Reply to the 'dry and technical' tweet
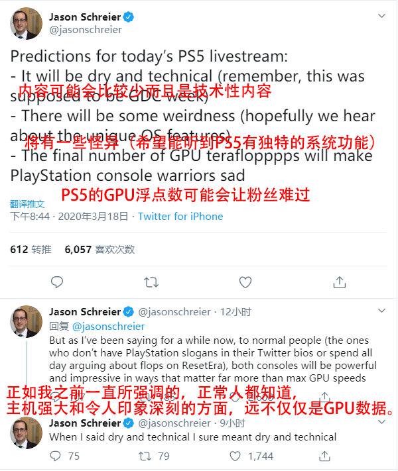 coord(55,456)
